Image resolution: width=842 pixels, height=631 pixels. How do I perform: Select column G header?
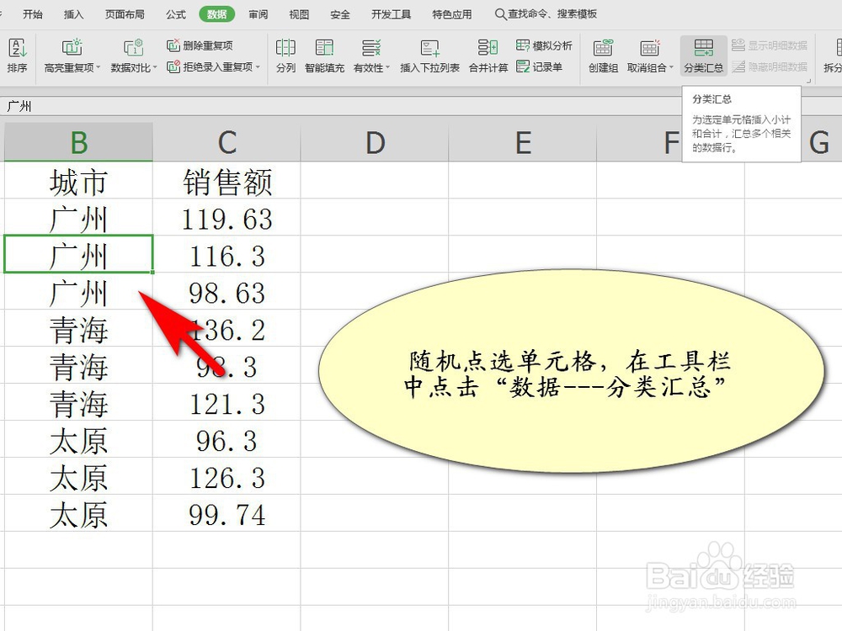(x=820, y=142)
